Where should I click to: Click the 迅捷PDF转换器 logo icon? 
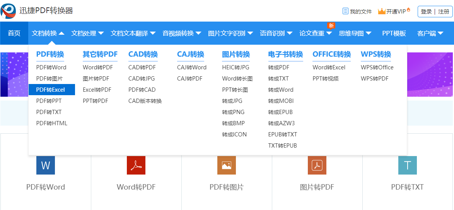[x=8, y=11]
